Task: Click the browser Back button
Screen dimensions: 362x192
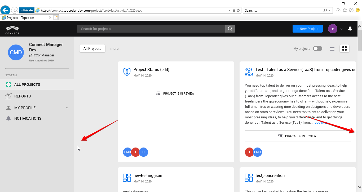Action: [5, 10]
